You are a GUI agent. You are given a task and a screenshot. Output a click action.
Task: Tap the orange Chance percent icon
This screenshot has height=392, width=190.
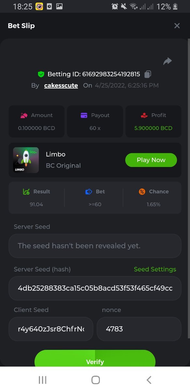142,192
